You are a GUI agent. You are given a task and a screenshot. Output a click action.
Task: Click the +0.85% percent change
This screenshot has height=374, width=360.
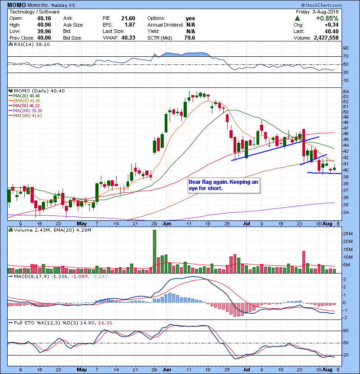(x=327, y=18)
